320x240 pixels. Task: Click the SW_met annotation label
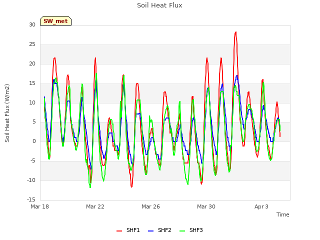tap(55, 21)
